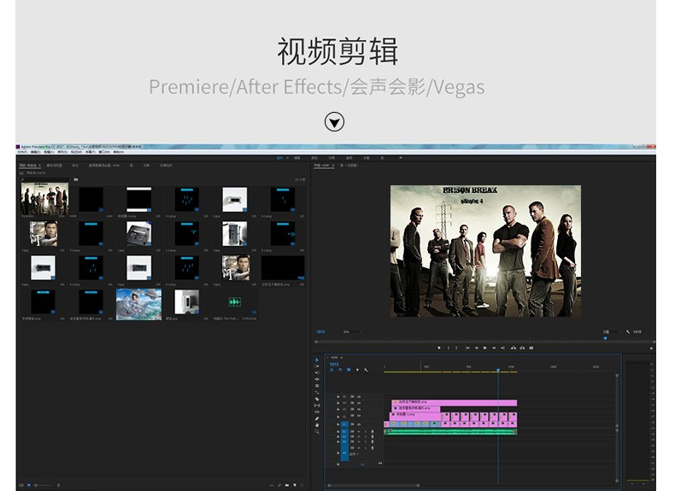Click the Lift button

514,348
